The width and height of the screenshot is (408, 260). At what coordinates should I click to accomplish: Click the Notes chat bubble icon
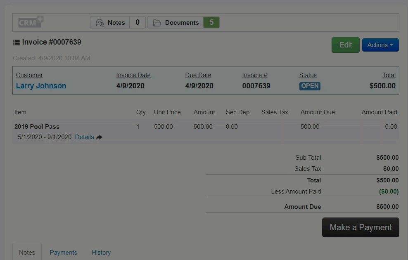[x=100, y=23]
